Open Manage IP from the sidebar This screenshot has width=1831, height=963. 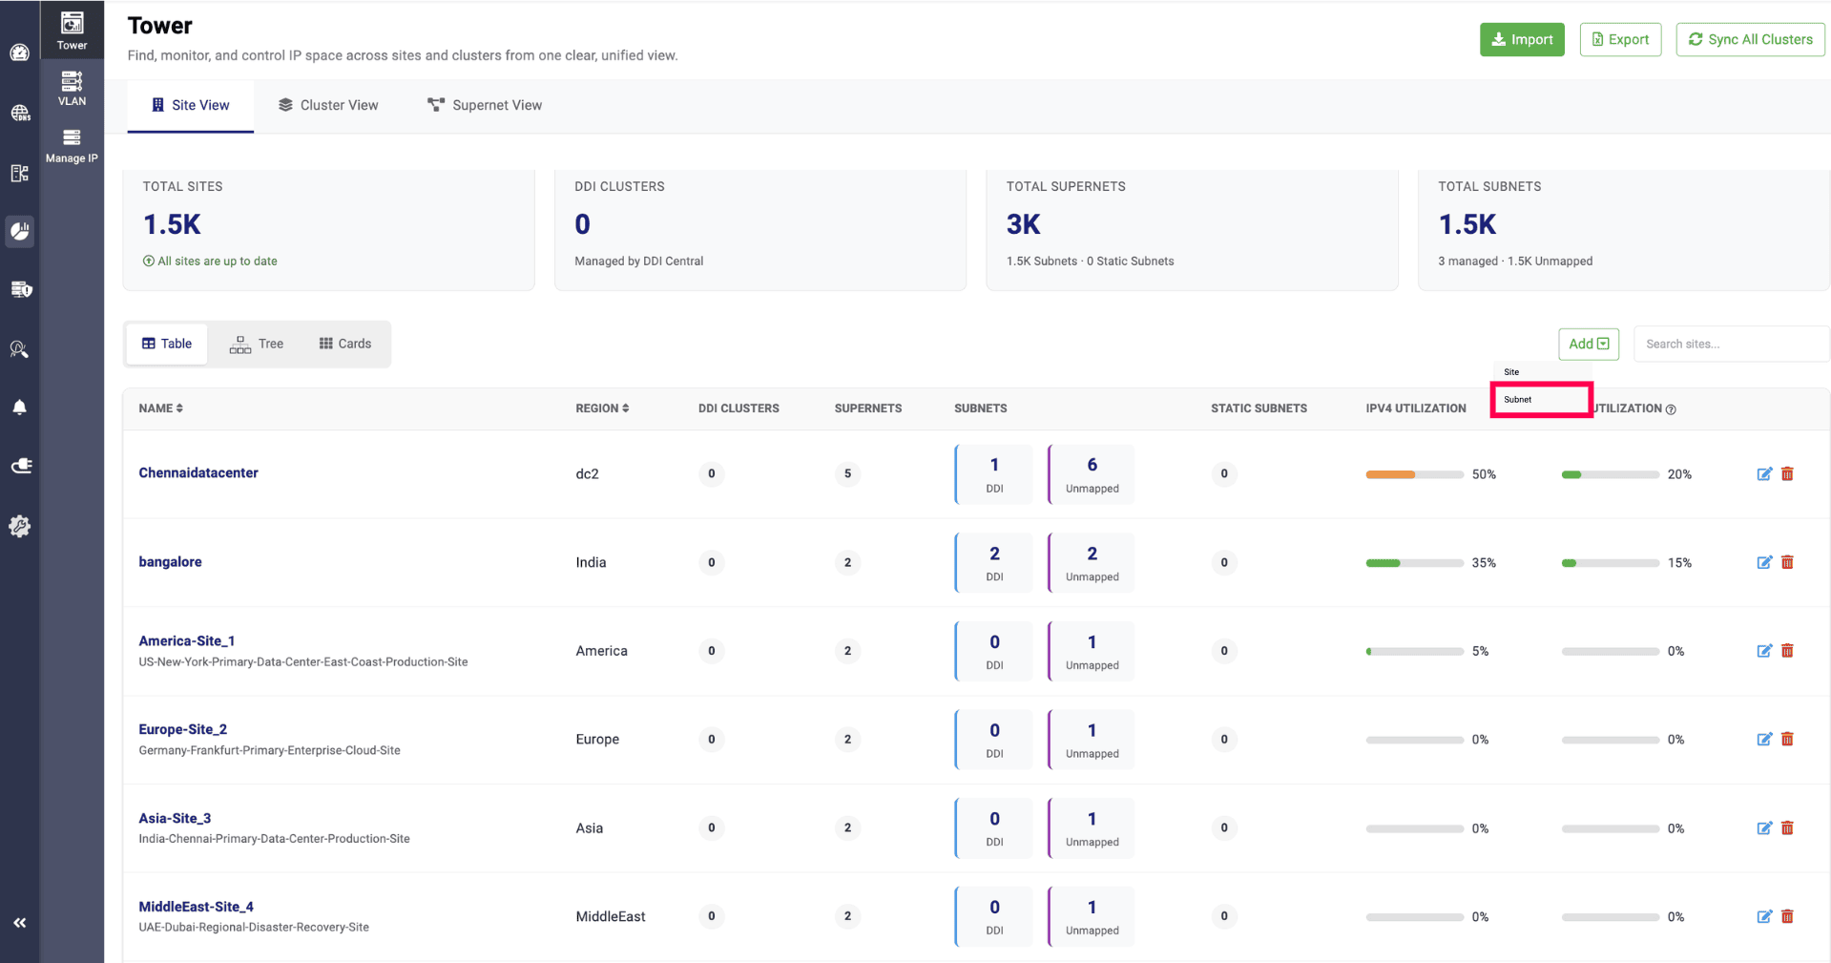click(72, 145)
